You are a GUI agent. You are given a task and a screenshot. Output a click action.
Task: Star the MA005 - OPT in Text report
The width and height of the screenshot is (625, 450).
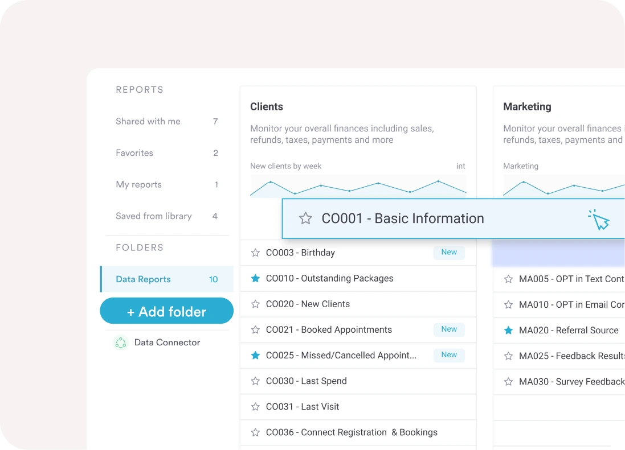[x=508, y=279]
